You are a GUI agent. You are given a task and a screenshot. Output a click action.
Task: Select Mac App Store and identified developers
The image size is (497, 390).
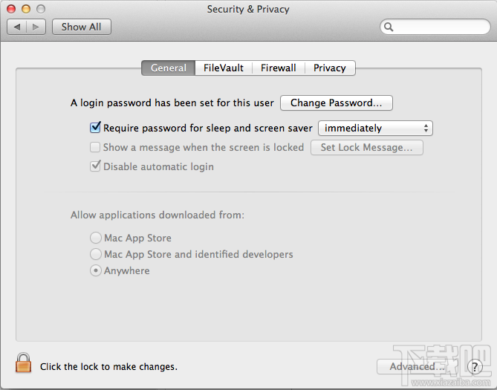coord(96,254)
